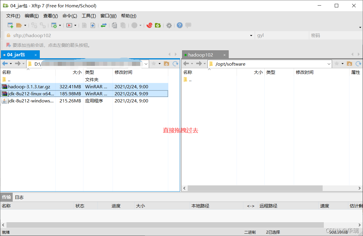Select jdk-8u212-linux-x64 file
Screen dimensions: 363x236
(x=84, y=94)
